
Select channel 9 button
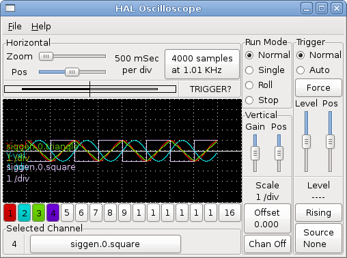click(124, 213)
